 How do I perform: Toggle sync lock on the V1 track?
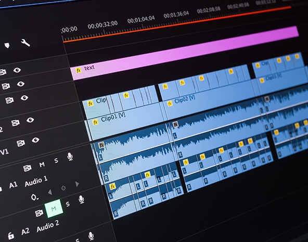click(21, 143)
